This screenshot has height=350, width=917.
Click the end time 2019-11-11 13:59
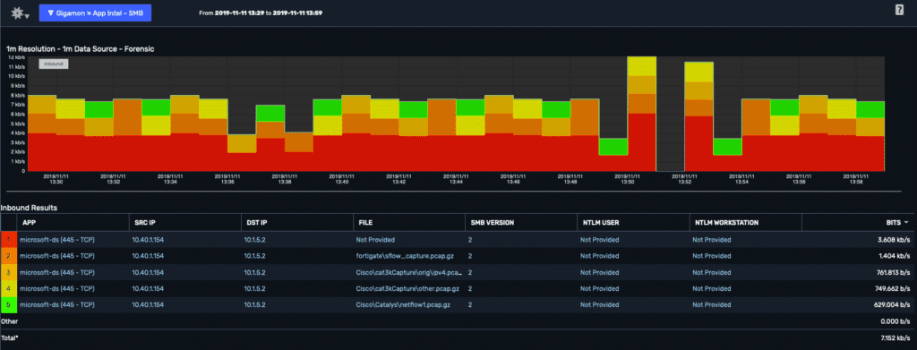(297, 13)
